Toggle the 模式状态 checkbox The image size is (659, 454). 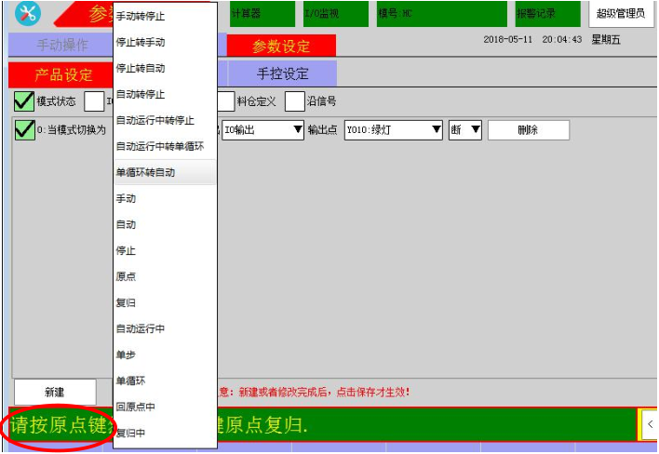[x=23, y=100]
